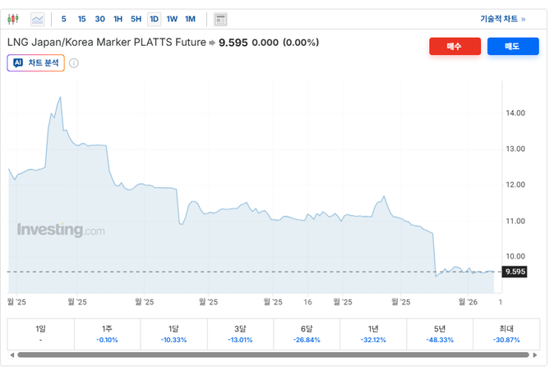559x375 pixels.
Task: Select the 6달 period tab
Action: [x=307, y=333]
